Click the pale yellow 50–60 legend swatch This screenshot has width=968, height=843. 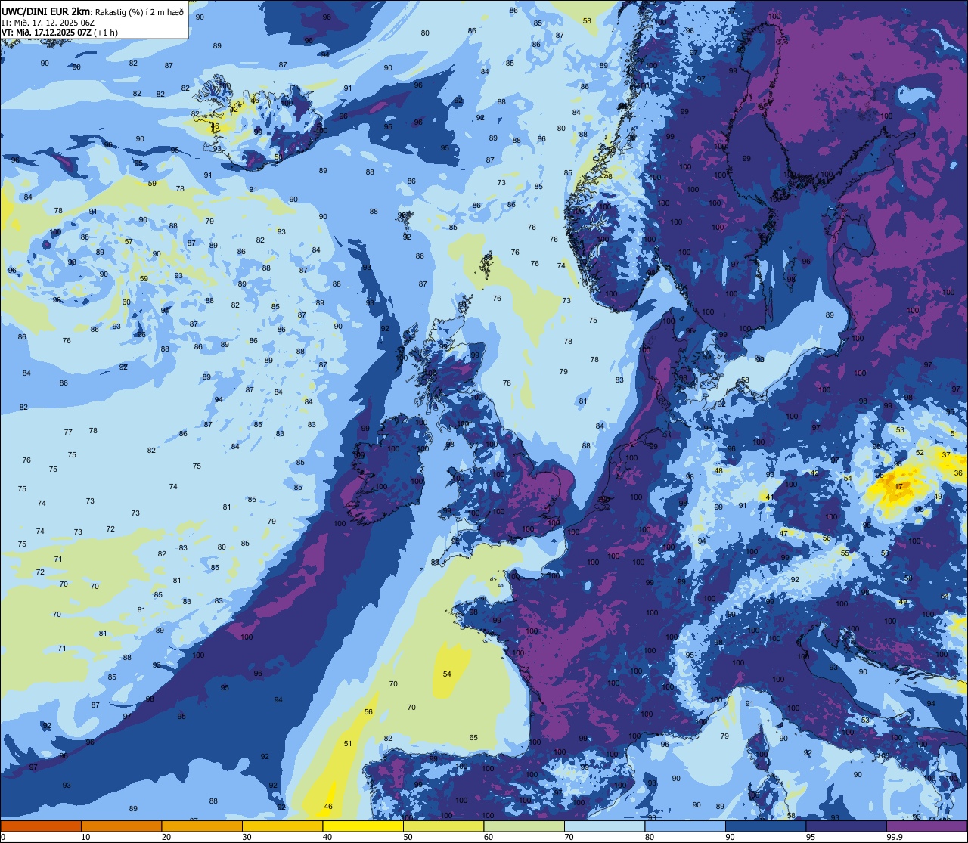point(443,826)
